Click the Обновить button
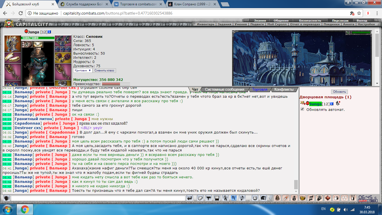This screenshot has height=215, width=382. tap(339, 92)
